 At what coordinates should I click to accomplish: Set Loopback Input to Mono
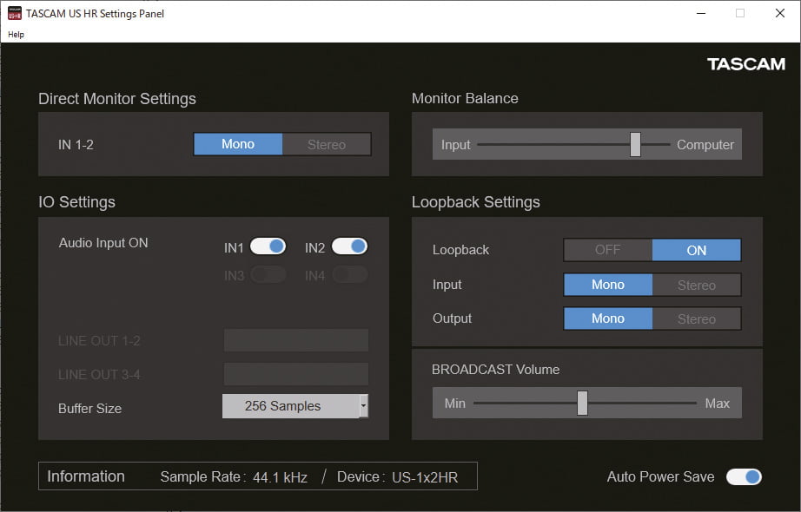[x=608, y=285]
